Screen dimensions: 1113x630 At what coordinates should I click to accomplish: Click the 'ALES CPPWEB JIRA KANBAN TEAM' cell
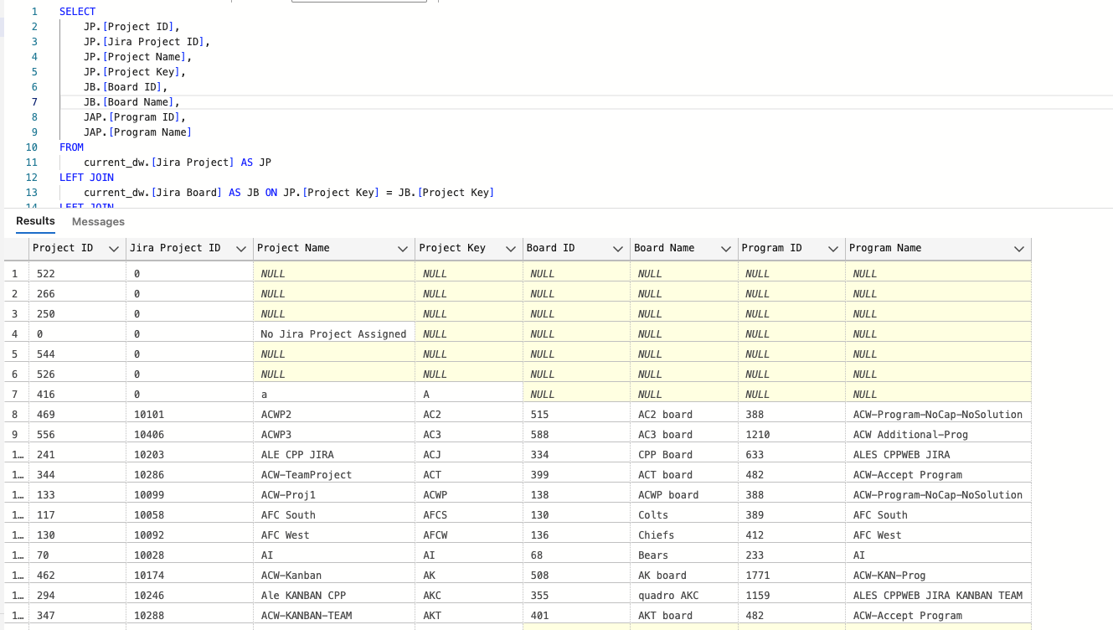point(938,596)
